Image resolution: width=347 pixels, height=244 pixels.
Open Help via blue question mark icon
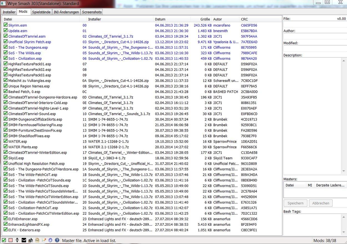tap(57, 240)
